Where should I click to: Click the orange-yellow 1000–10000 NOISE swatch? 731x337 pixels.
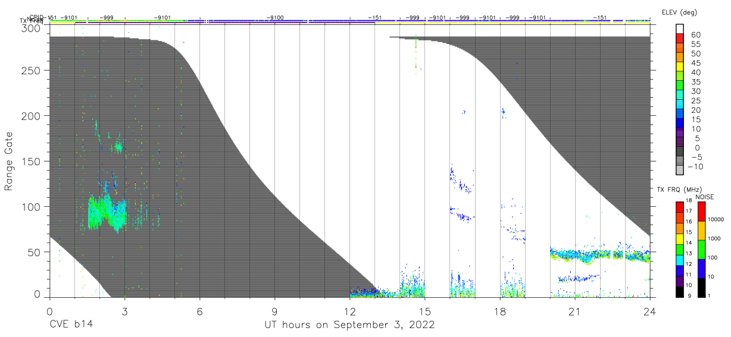pos(701,231)
